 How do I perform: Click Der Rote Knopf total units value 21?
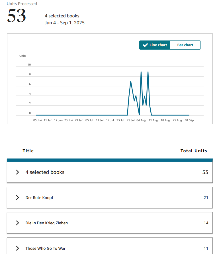pyautogui.click(x=206, y=198)
